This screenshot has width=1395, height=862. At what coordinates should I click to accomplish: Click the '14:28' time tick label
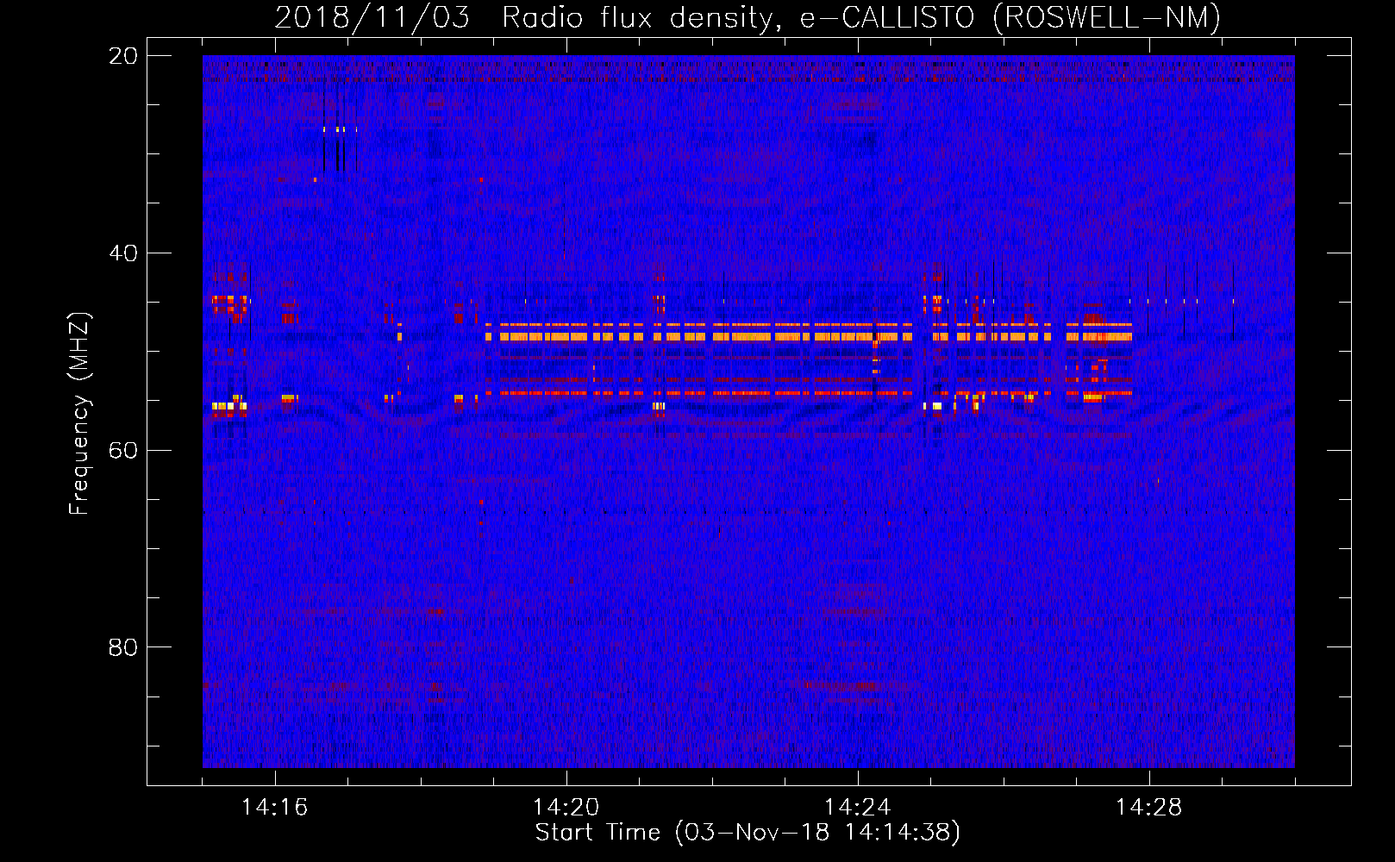1149,807
